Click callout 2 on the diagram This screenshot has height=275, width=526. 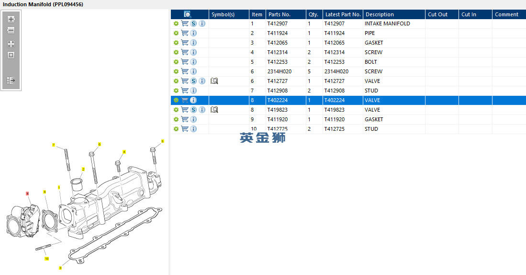(83, 169)
